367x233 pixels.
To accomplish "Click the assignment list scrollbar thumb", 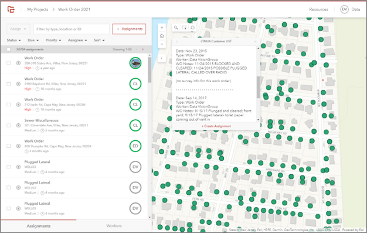I will point(149,70).
